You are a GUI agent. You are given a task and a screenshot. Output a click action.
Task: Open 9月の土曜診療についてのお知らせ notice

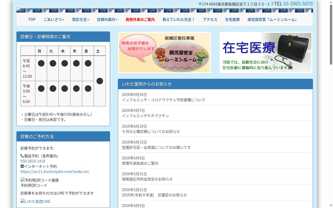tap(215, 129)
